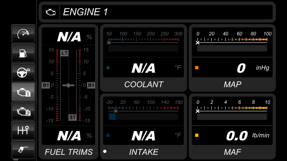Click the white dot beside INTAKE
287x161 pixels.
point(104,151)
